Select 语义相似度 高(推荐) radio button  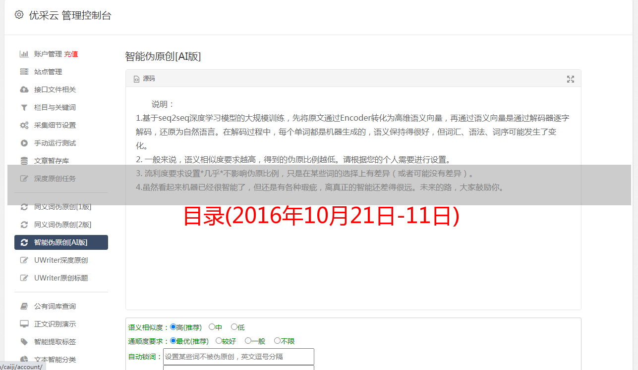tap(173, 327)
